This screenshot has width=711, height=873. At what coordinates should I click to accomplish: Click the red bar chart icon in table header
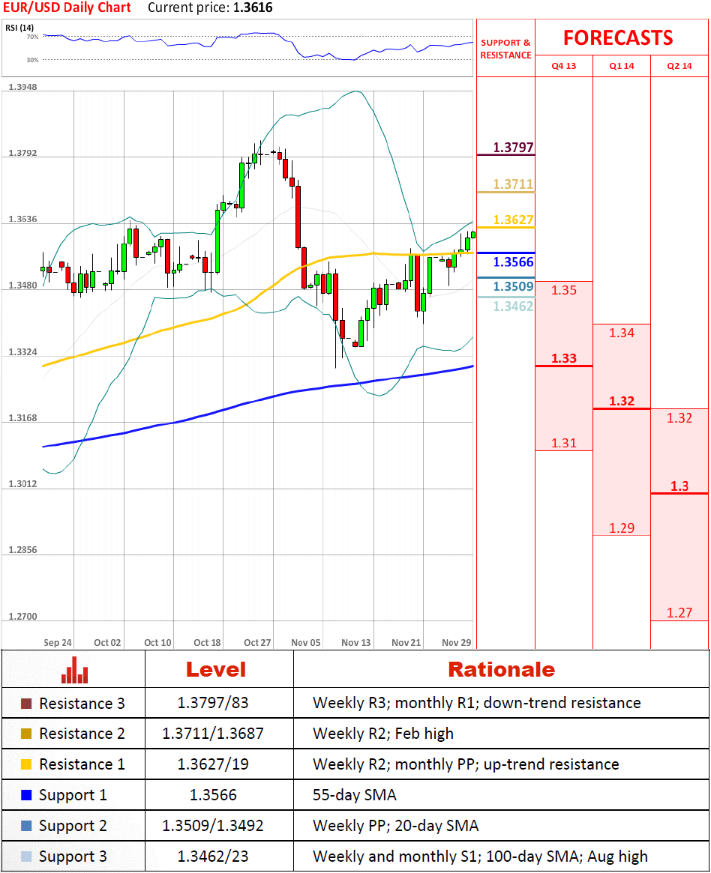[x=75, y=670]
